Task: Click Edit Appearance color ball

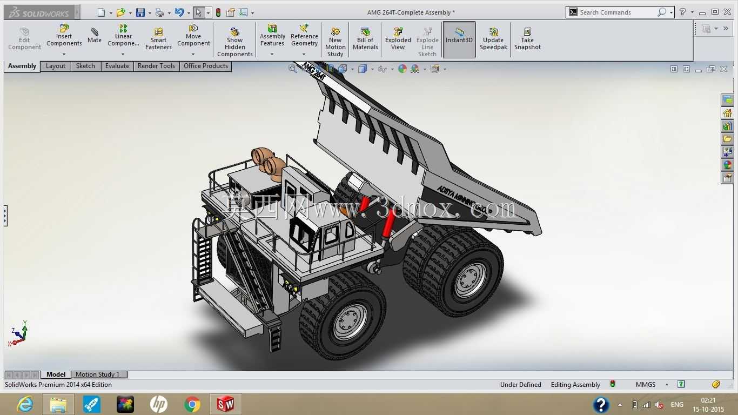Action: (402, 69)
